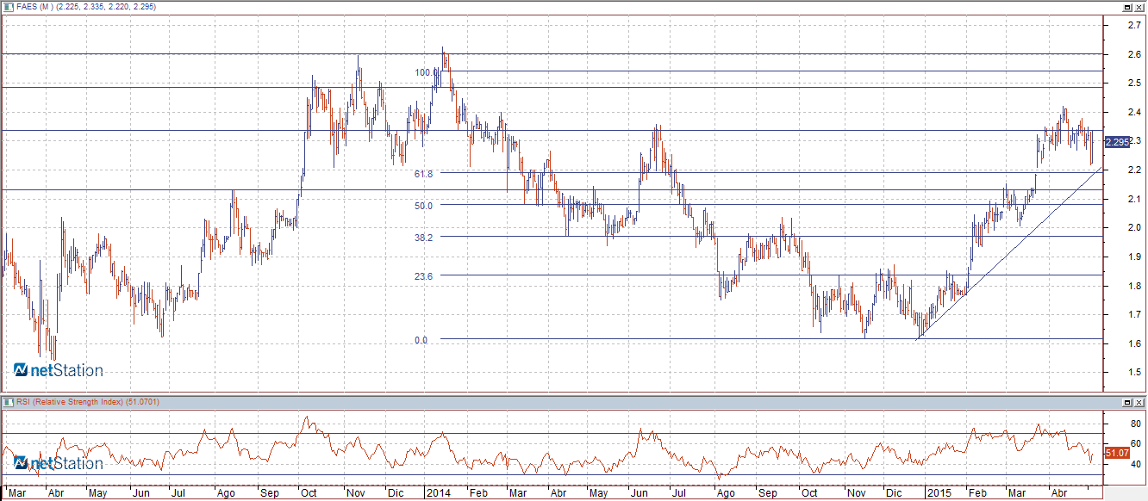The image size is (1148, 501).
Task: Click the 100.0 Fibonacci level label
Action: 424,72
